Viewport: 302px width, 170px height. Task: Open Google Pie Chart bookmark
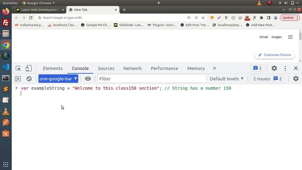click(x=95, y=25)
